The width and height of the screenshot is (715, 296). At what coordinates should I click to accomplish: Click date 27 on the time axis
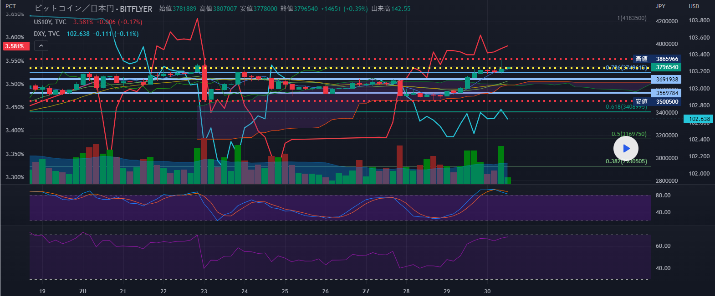pyautogui.click(x=366, y=291)
